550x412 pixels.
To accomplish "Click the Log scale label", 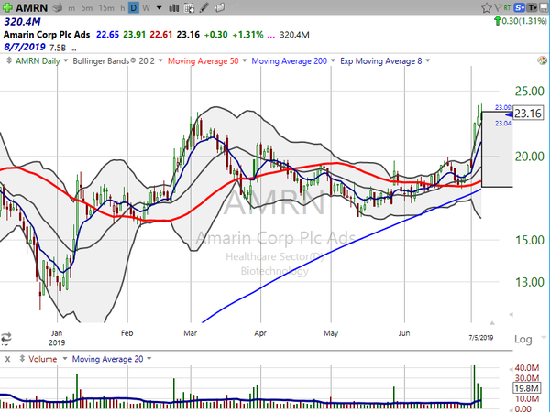I will pyautogui.click(x=523, y=339).
